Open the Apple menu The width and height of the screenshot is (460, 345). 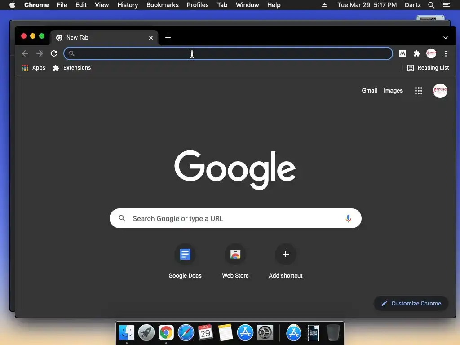[12, 5]
